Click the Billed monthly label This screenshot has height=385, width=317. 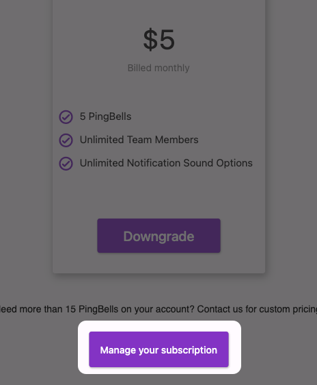click(158, 68)
